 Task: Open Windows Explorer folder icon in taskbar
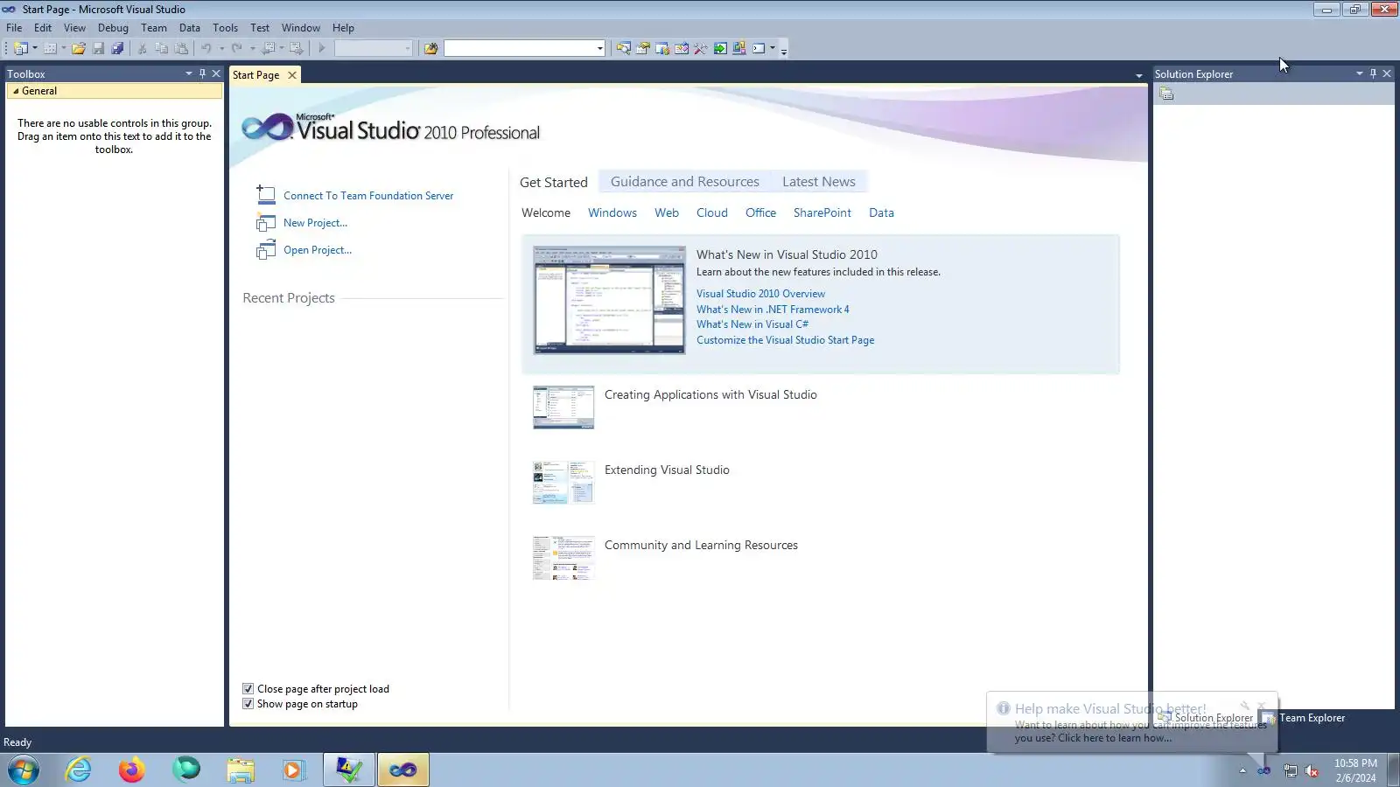click(240, 770)
